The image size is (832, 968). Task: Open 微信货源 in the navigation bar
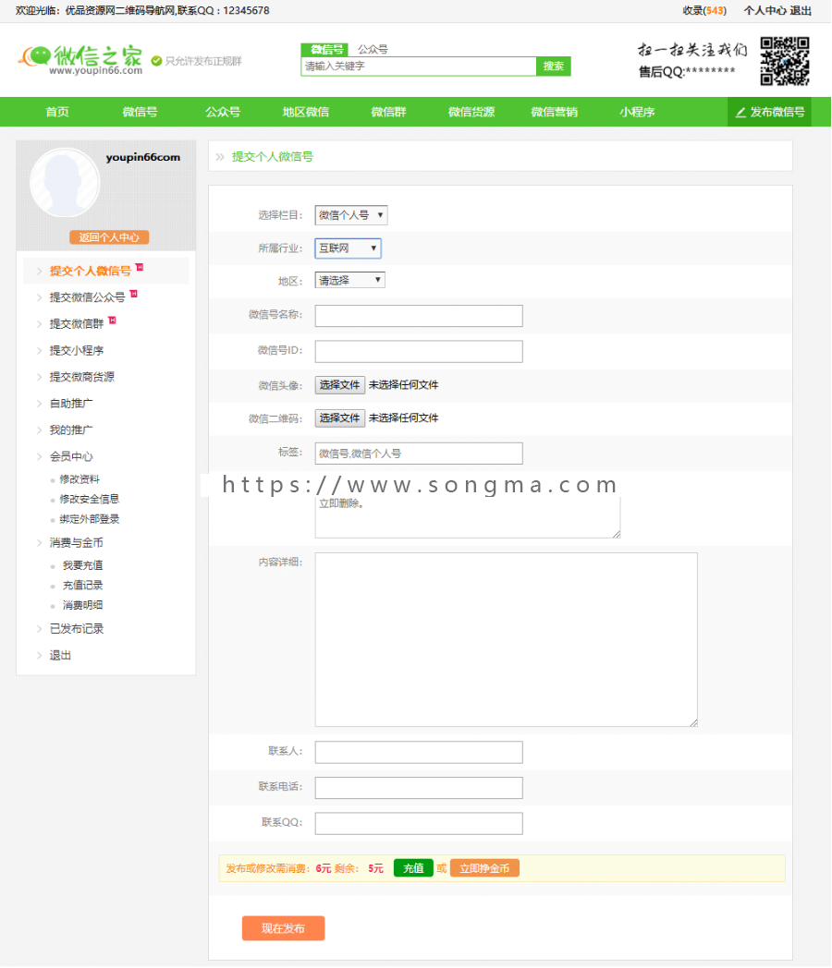(x=471, y=112)
